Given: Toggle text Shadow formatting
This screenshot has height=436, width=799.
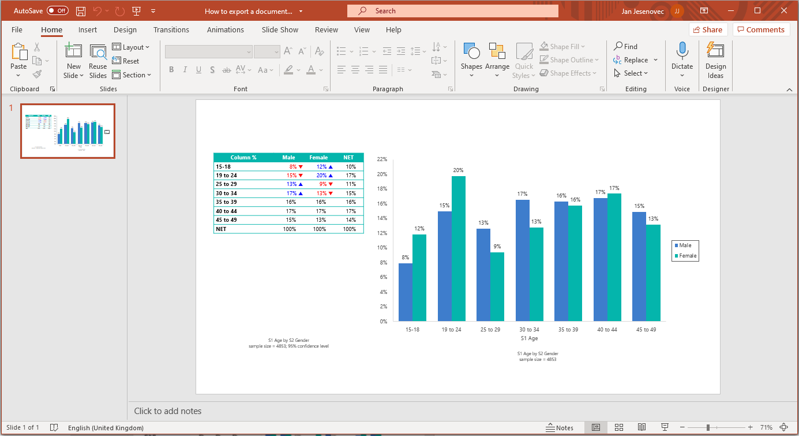Looking at the screenshot, I should tap(212, 70).
